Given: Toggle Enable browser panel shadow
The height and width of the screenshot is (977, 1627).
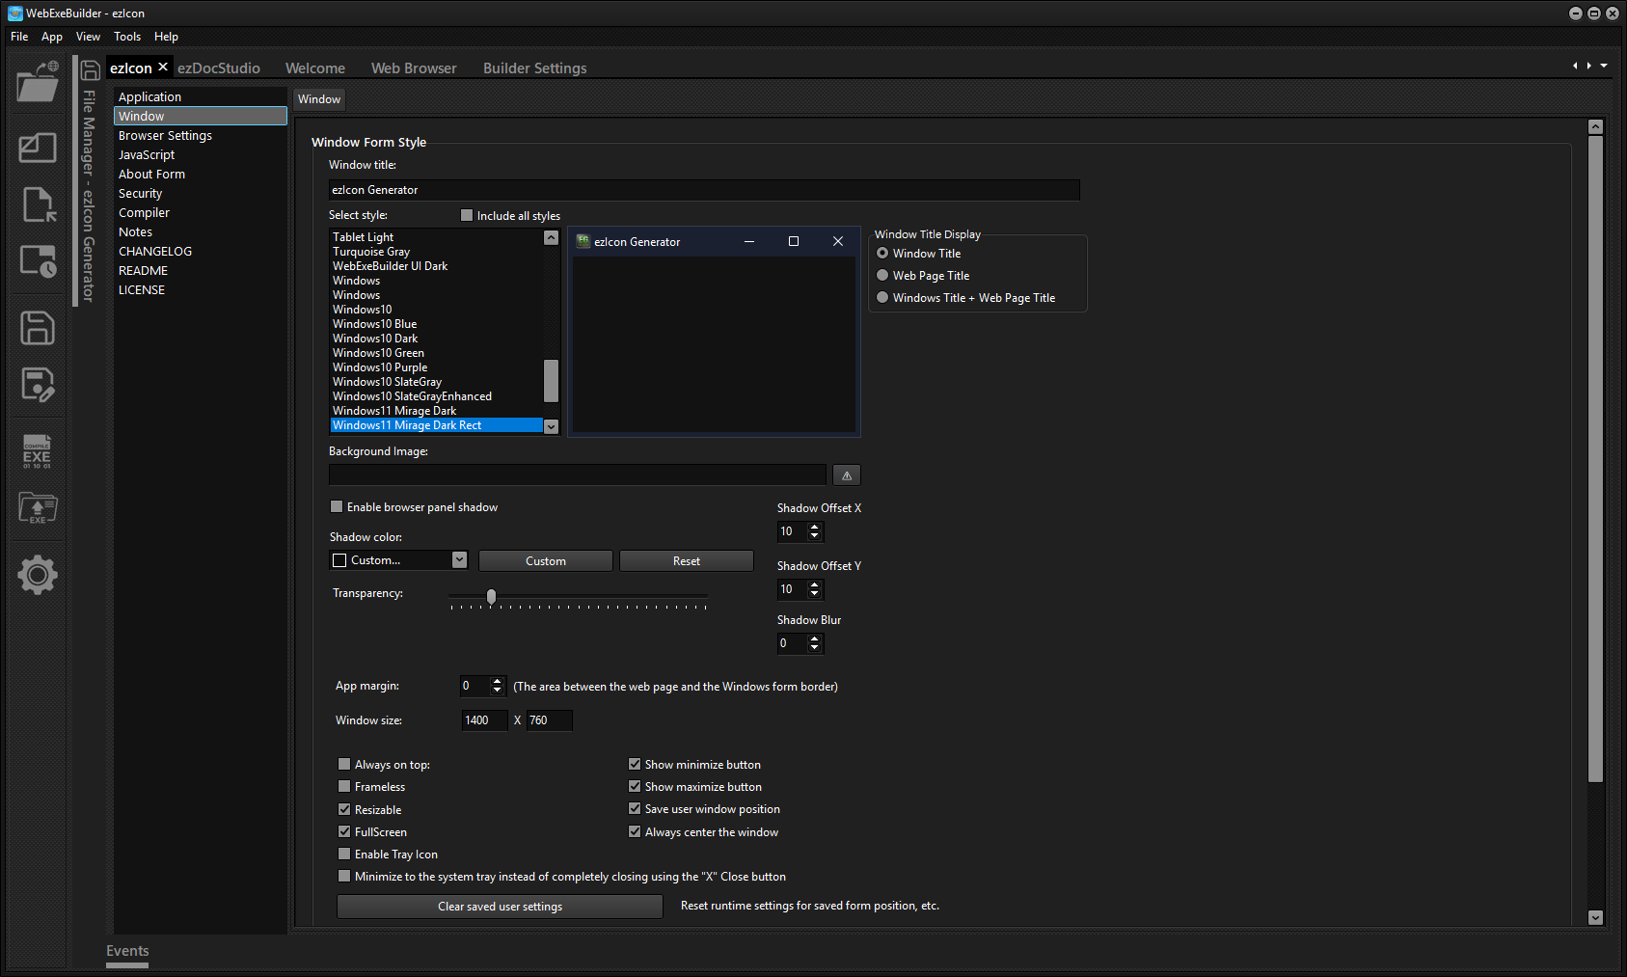Looking at the screenshot, I should coord(337,507).
